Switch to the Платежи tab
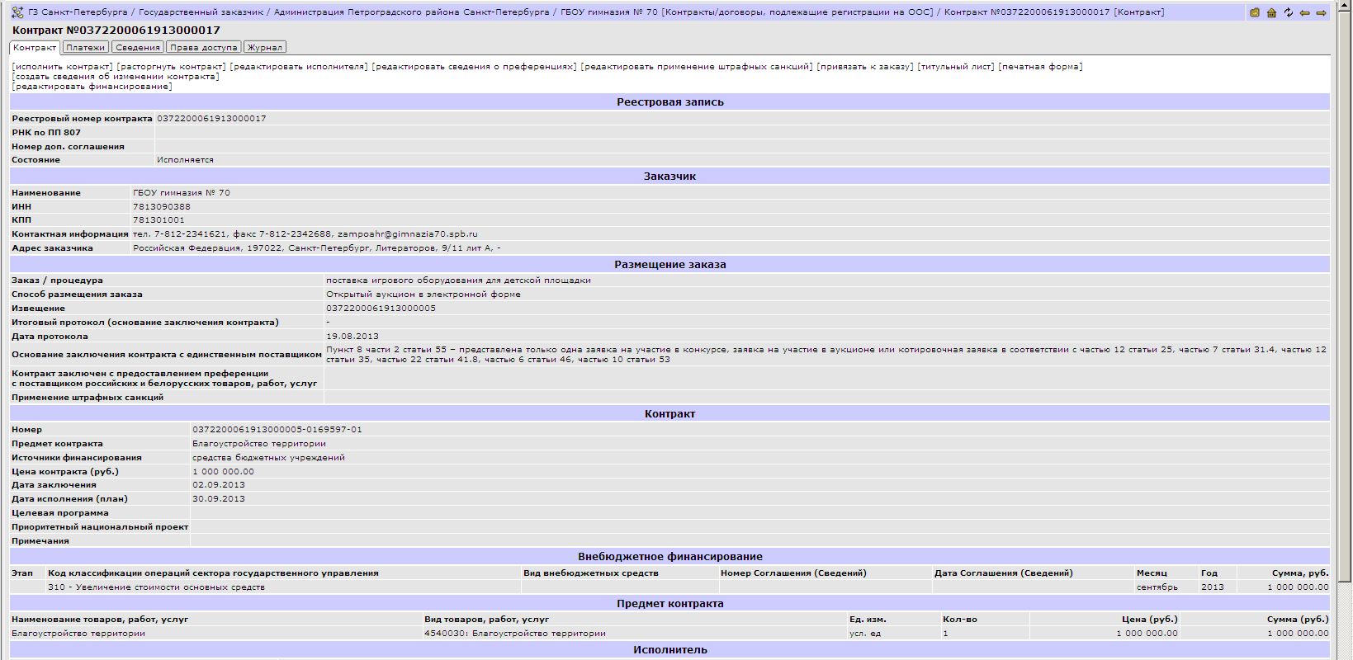Image resolution: width=1353 pixels, height=660 pixels. (x=86, y=48)
